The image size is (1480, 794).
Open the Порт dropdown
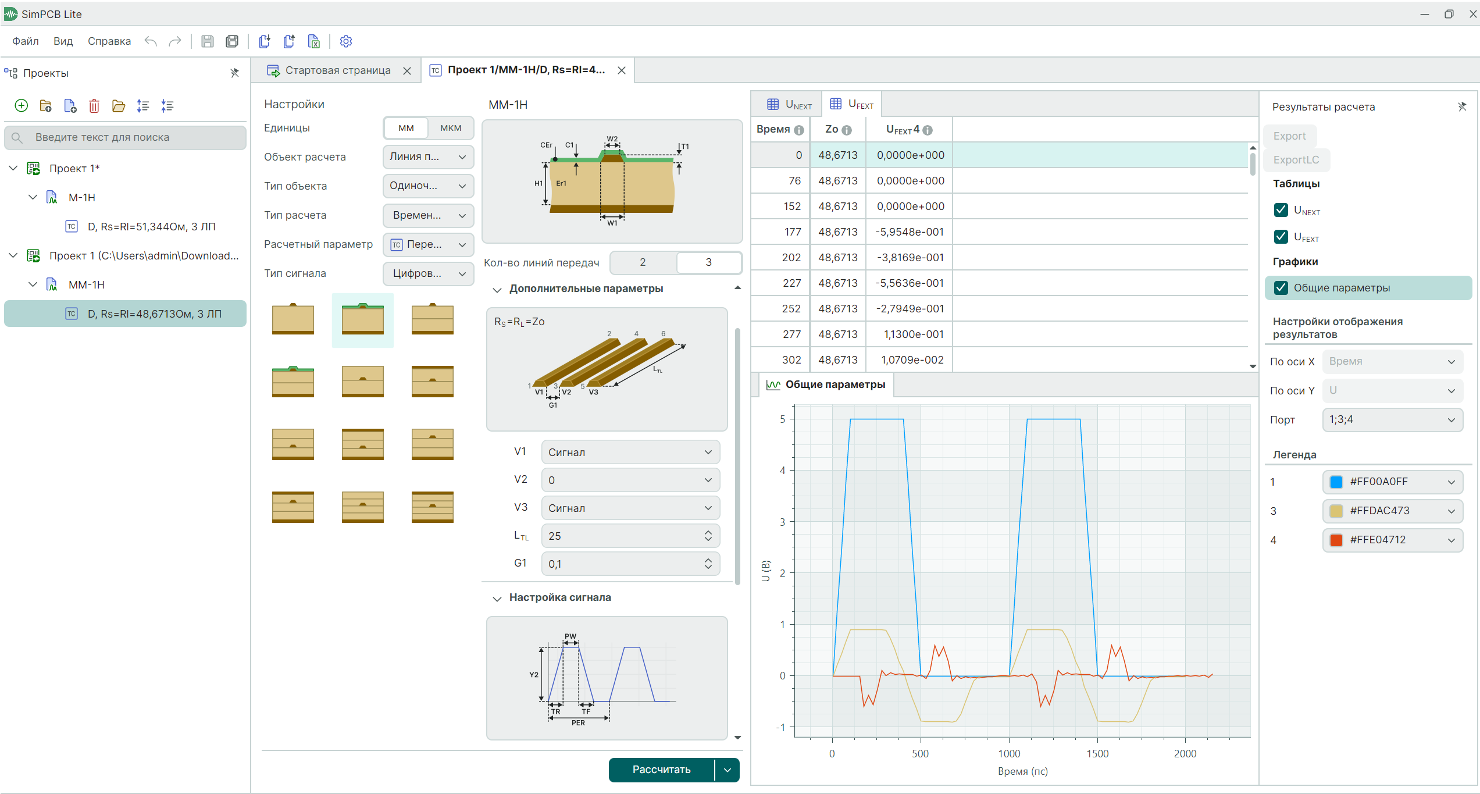pos(1392,420)
